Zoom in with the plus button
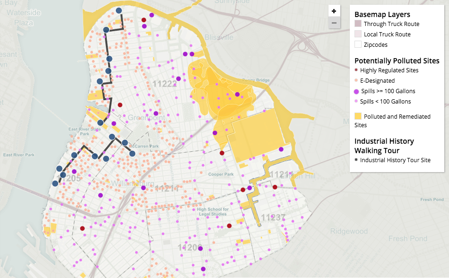This screenshot has height=278, width=449. coord(334,11)
